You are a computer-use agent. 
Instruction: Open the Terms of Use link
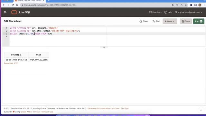click(x=47, y=112)
